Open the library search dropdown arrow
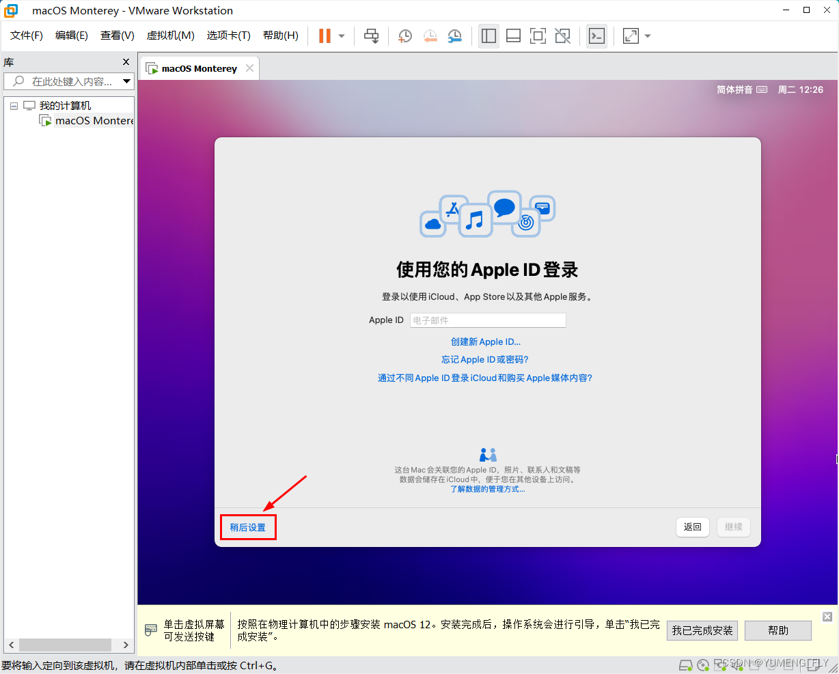Image resolution: width=839 pixels, height=674 pixels. coord(126,81)
